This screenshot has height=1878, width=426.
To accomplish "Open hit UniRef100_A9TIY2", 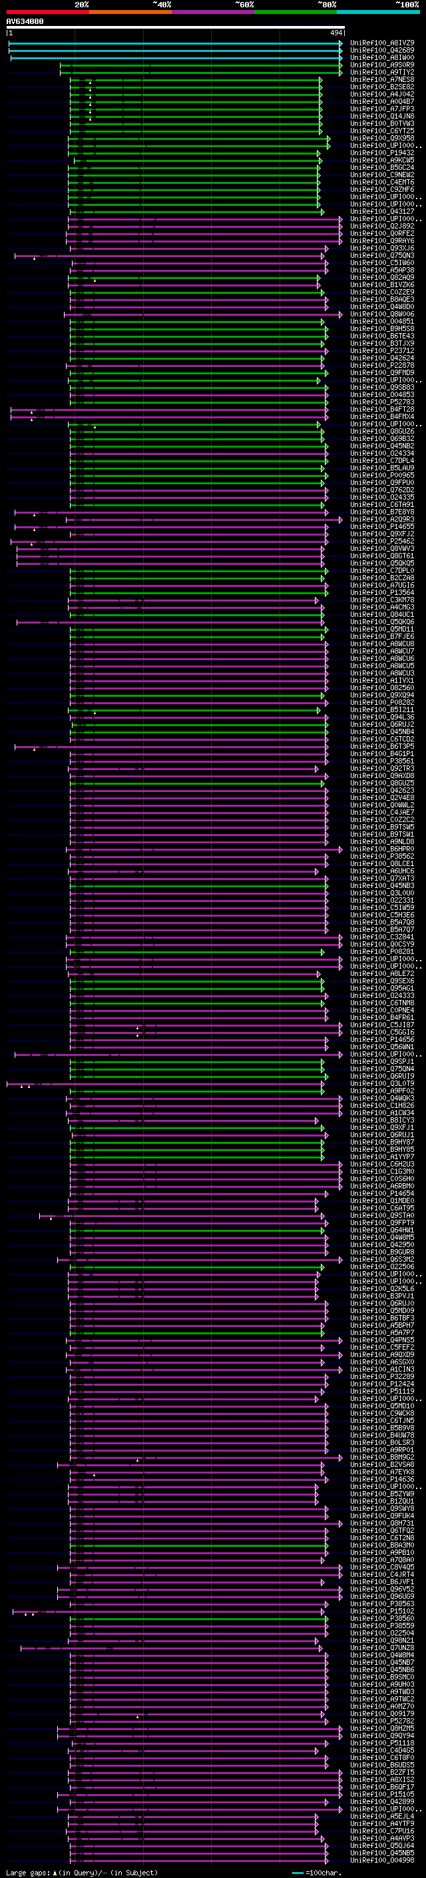I will coord(382,72).
